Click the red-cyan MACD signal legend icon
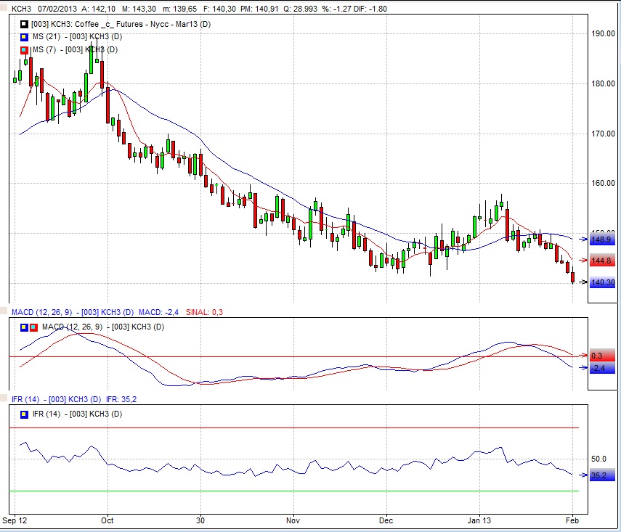Viewport: 621px width, 532px height. (x=33, y=327)
